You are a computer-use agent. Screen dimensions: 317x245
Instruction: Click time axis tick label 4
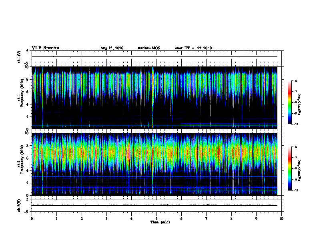132,219
